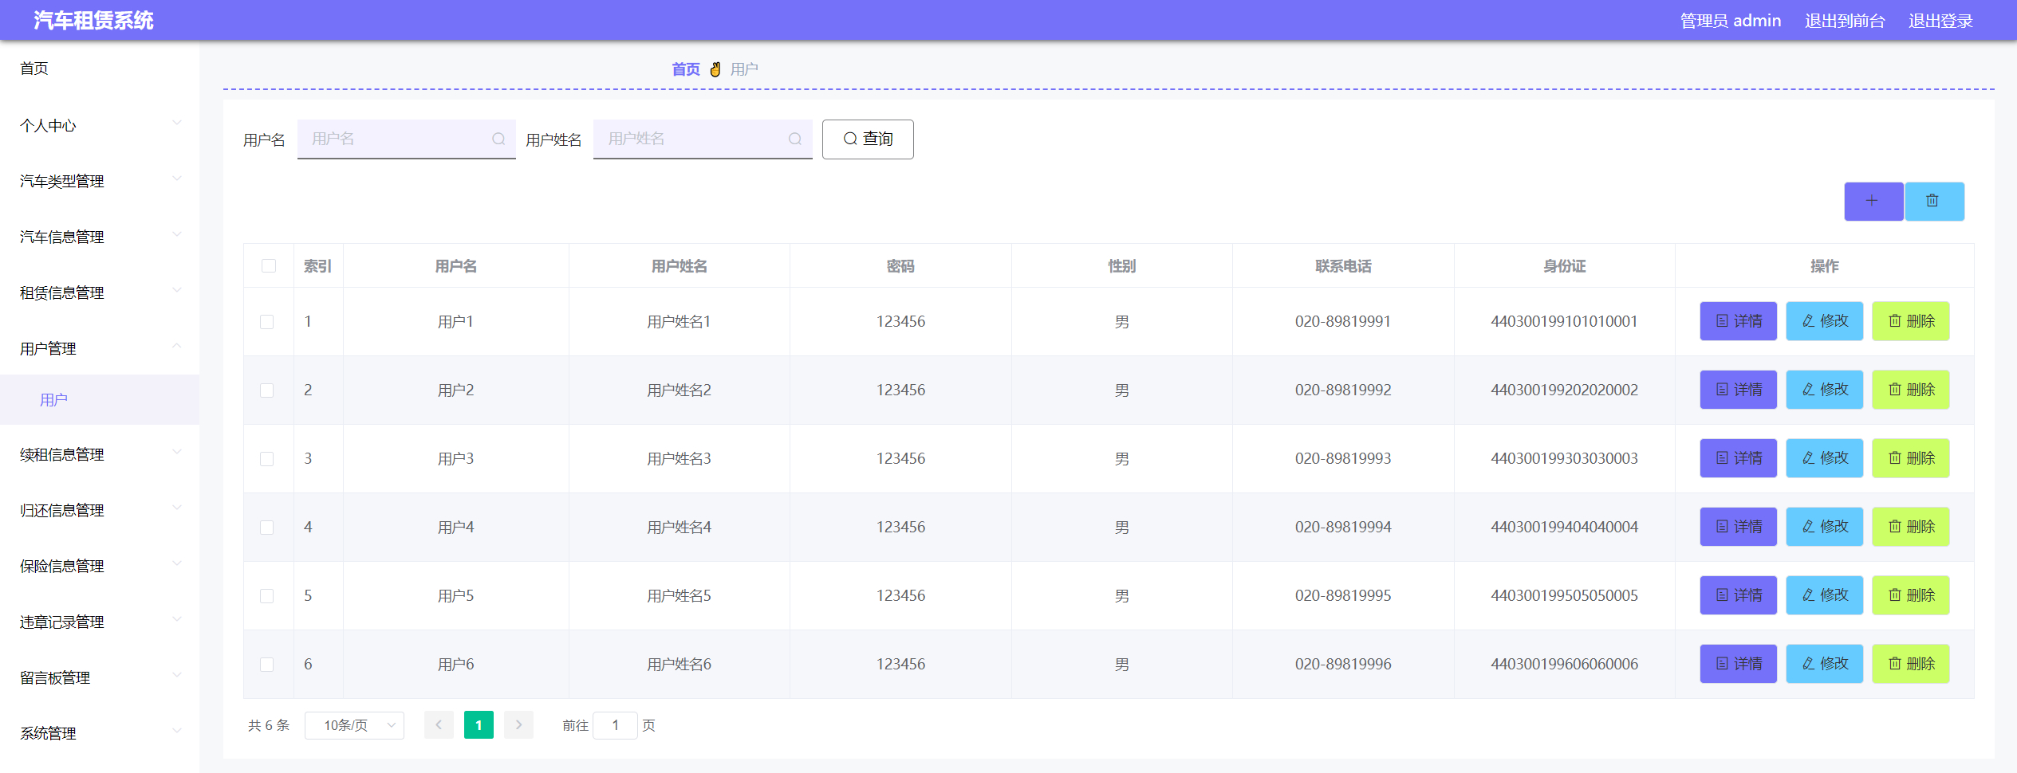Image resolution: width=2017 pixels, height=773 pixels.
Task: Open the 首页 breadcrumb link
Action: click(x=685, y=69)
